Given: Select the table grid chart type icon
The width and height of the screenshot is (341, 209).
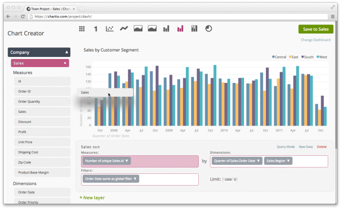Looking at the screenshot, I should (x=82, y=29).
